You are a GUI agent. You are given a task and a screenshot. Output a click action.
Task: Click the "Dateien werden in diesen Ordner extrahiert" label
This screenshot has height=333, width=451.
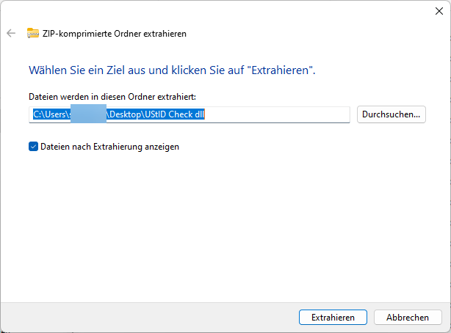tap(112, 96)
